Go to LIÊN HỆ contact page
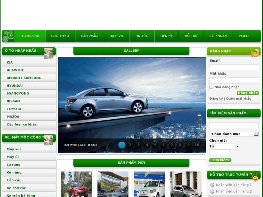Screen dimensions: 263x197 point(166,36)
